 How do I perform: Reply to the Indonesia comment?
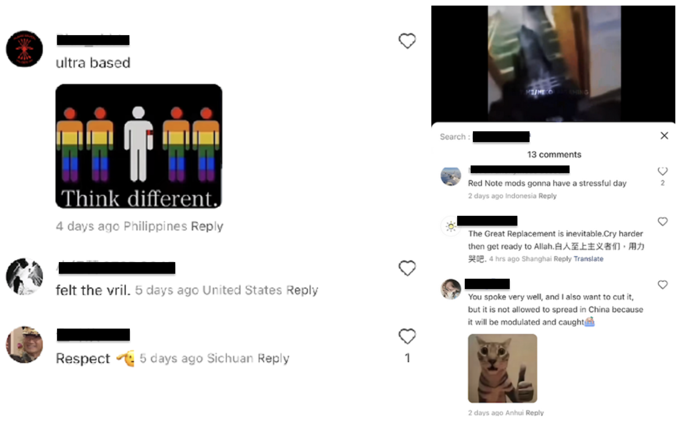coord(547,196)
